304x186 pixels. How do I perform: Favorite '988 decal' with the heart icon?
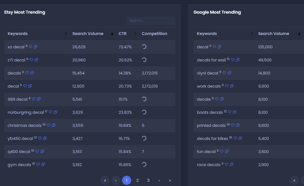34,99
